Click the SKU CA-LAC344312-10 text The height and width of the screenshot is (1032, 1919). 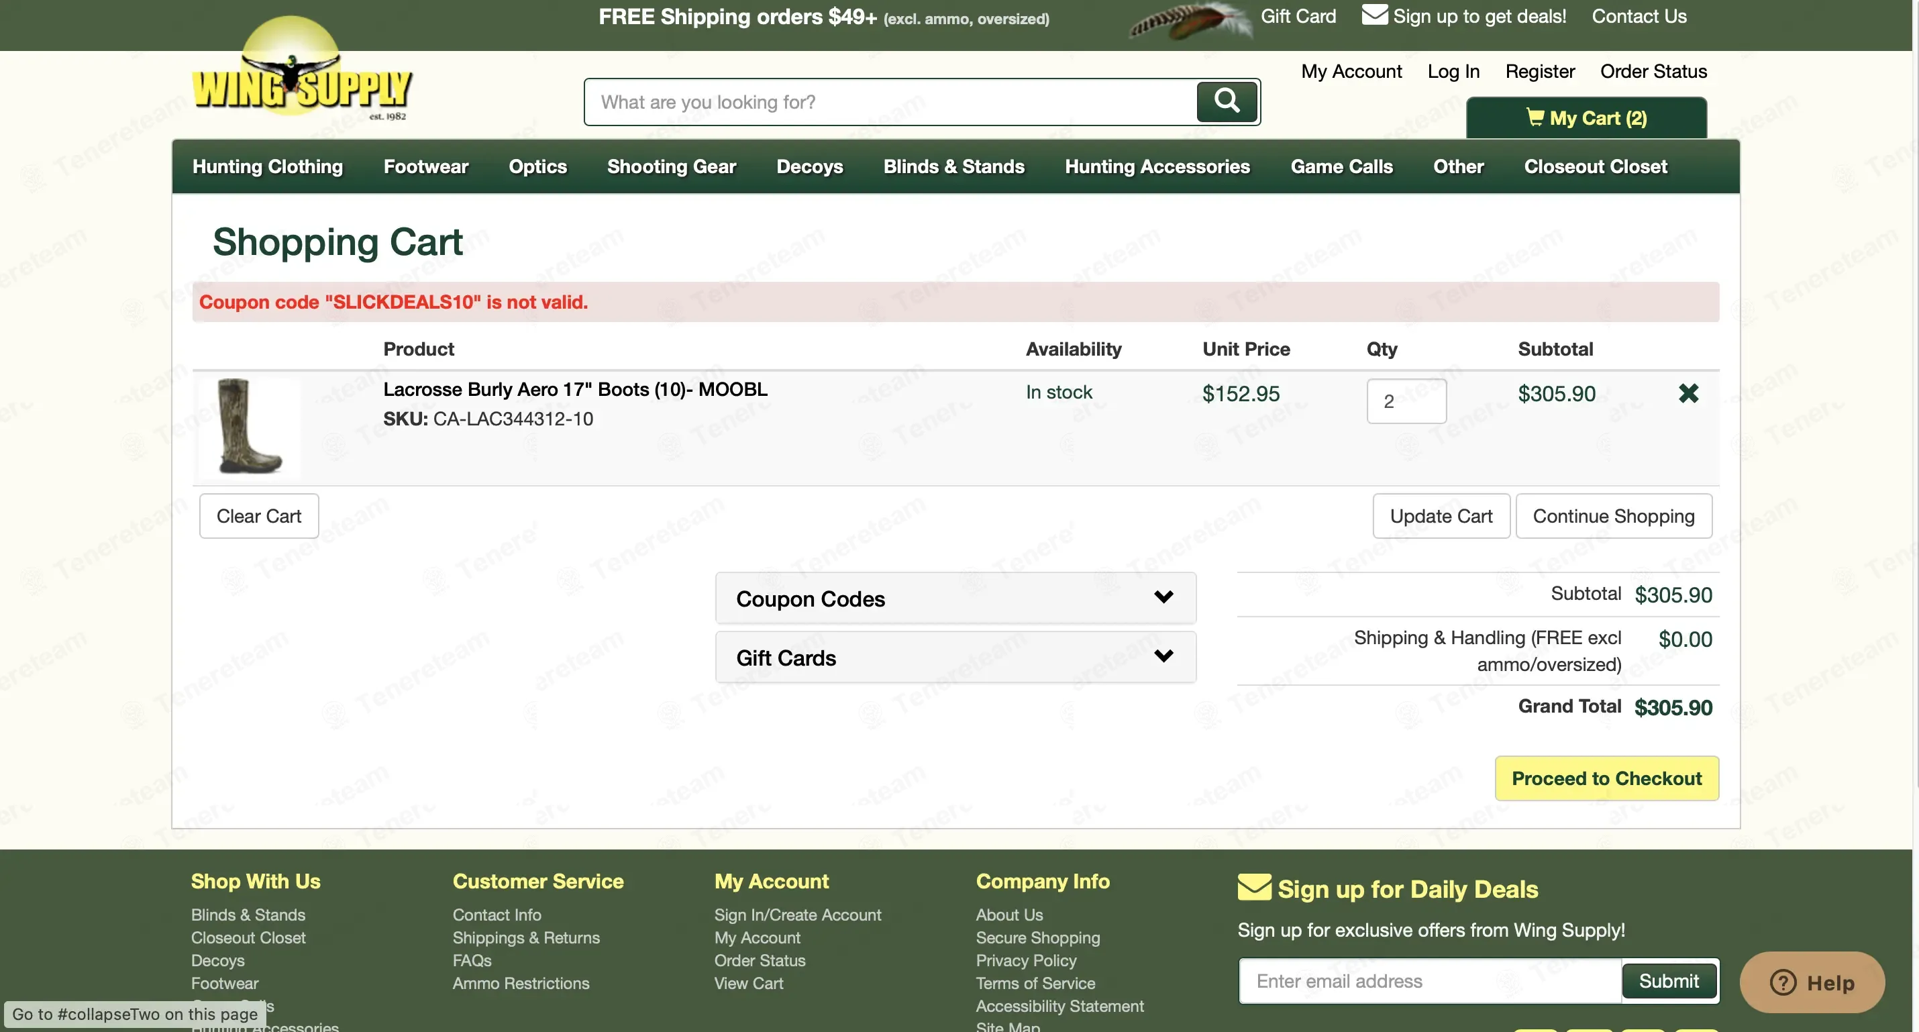tap(488, 419)
